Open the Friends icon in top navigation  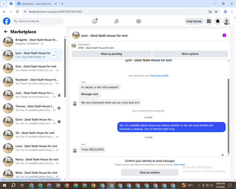[x=117, y=21]
